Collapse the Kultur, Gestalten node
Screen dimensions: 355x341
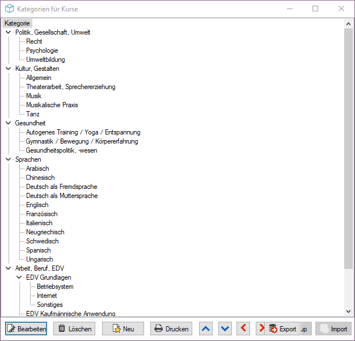pyautogui.click(x=9, y=69)
